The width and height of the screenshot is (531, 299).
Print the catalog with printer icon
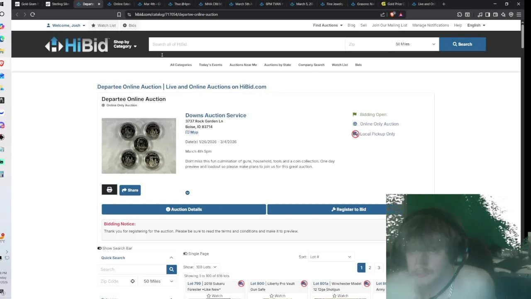pos(110,190)
